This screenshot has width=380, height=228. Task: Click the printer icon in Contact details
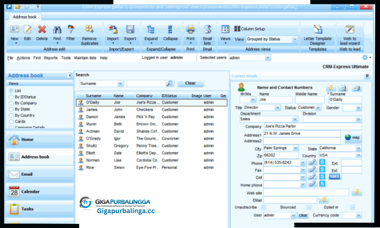click(x=357, y=88)
